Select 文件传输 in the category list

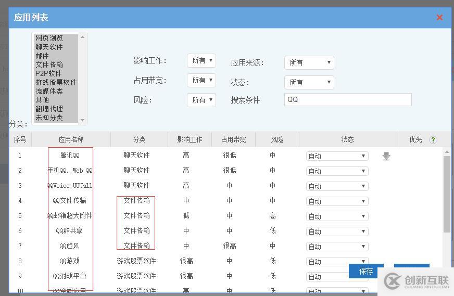(x=56, y=65)
